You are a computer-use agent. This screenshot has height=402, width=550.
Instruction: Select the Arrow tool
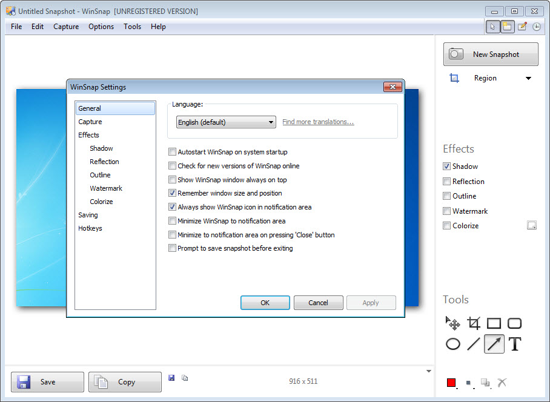point(494,344)
